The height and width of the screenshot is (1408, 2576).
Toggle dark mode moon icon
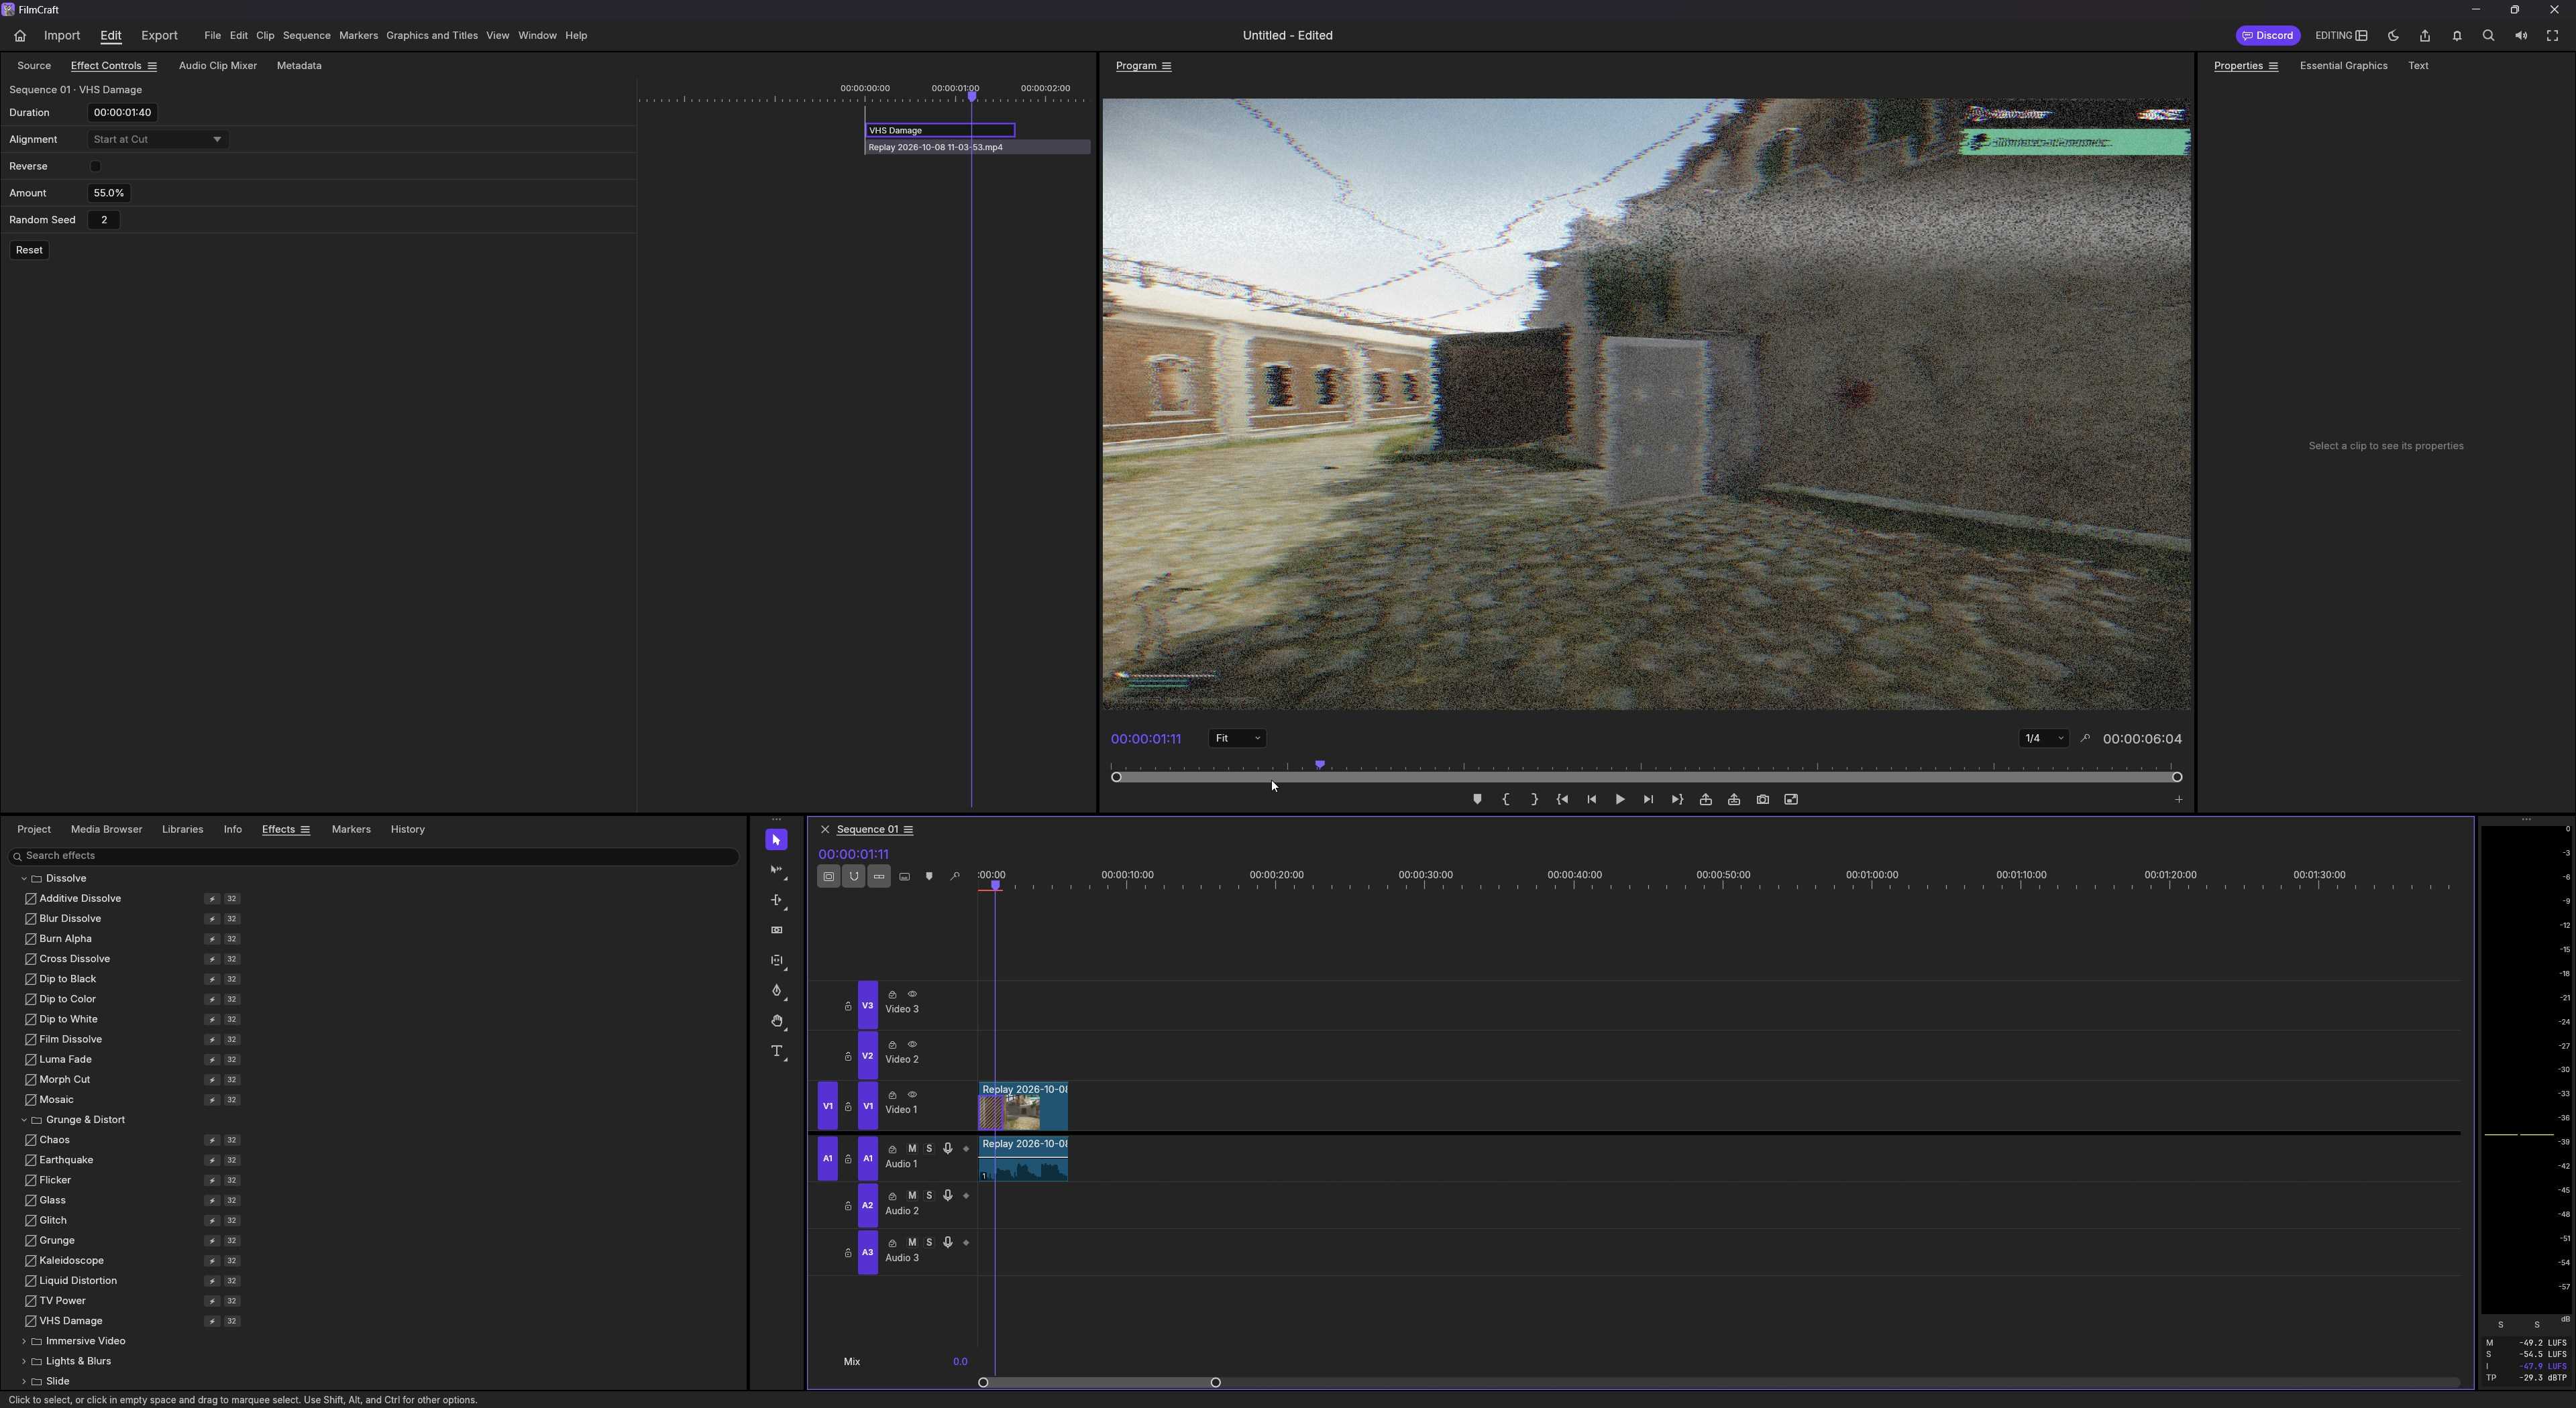(x=2393, y=36)
